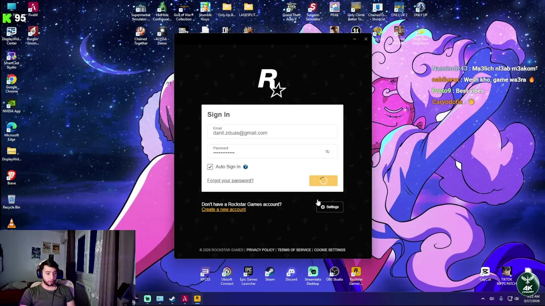
Task: Select the Rockstar Games desktop shortcut
Action: coord(356,276)
